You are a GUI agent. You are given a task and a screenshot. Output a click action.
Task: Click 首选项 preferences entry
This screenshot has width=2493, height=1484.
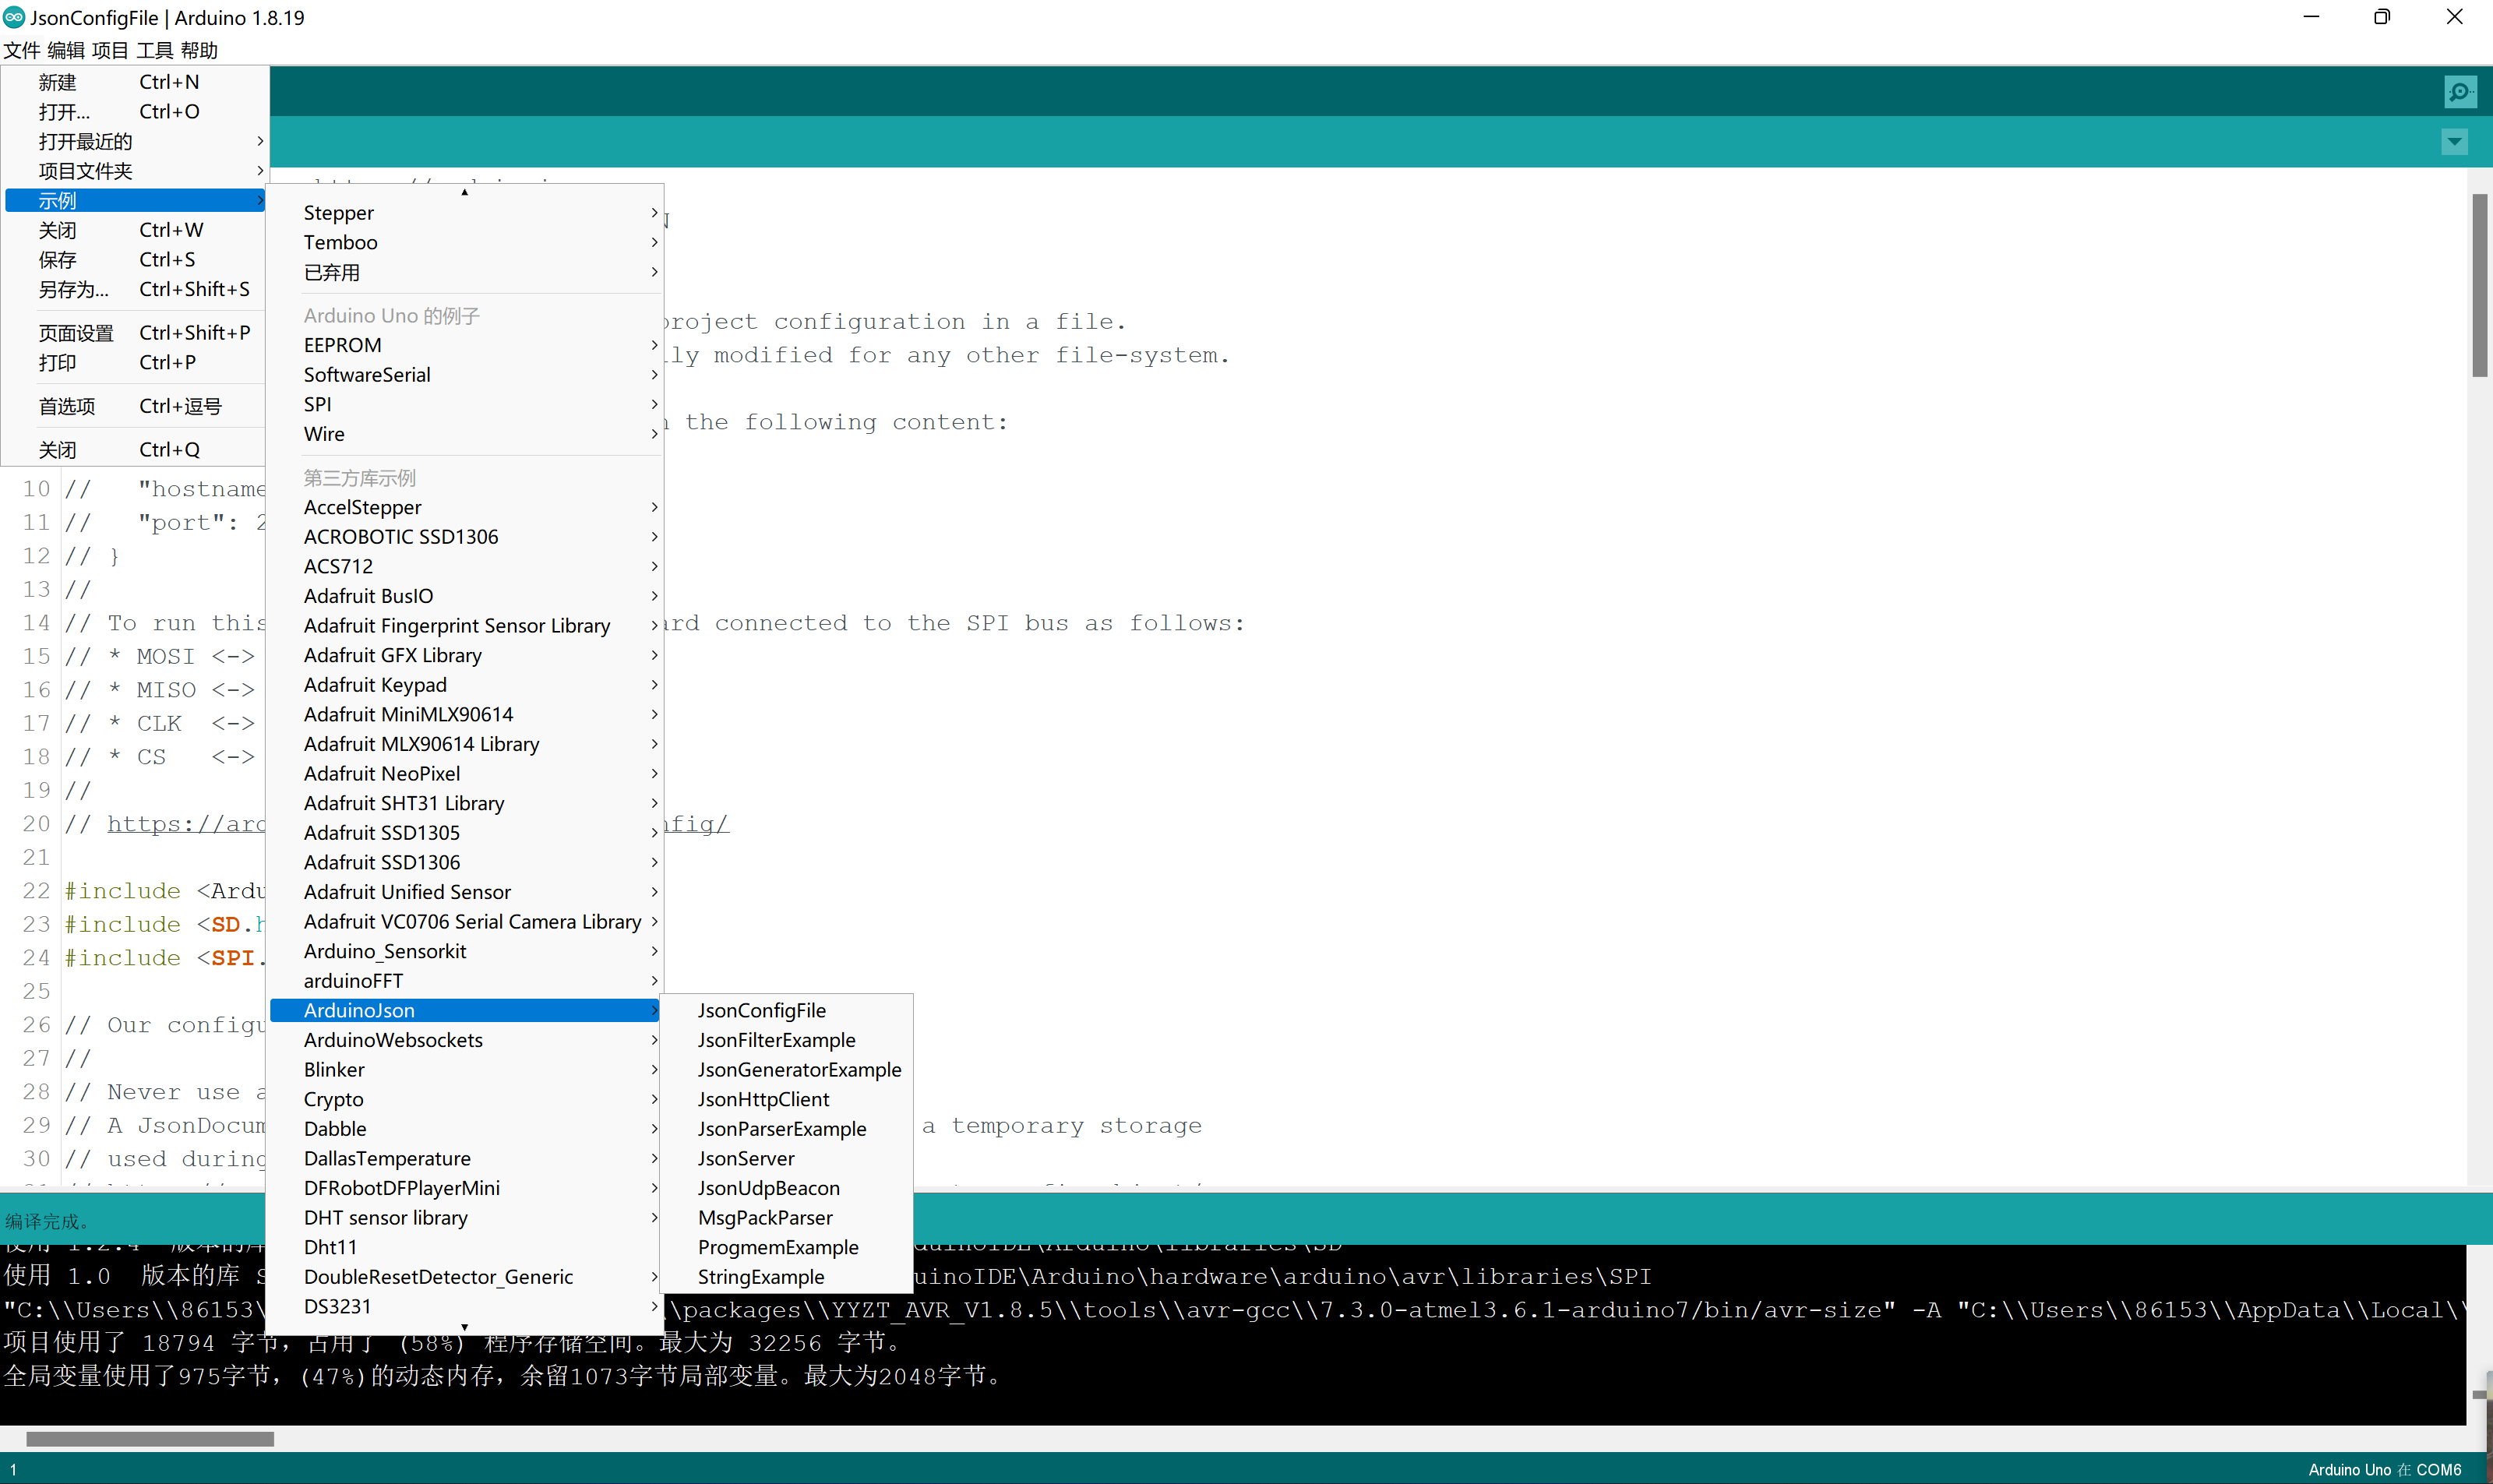click(x=67, y=406)
